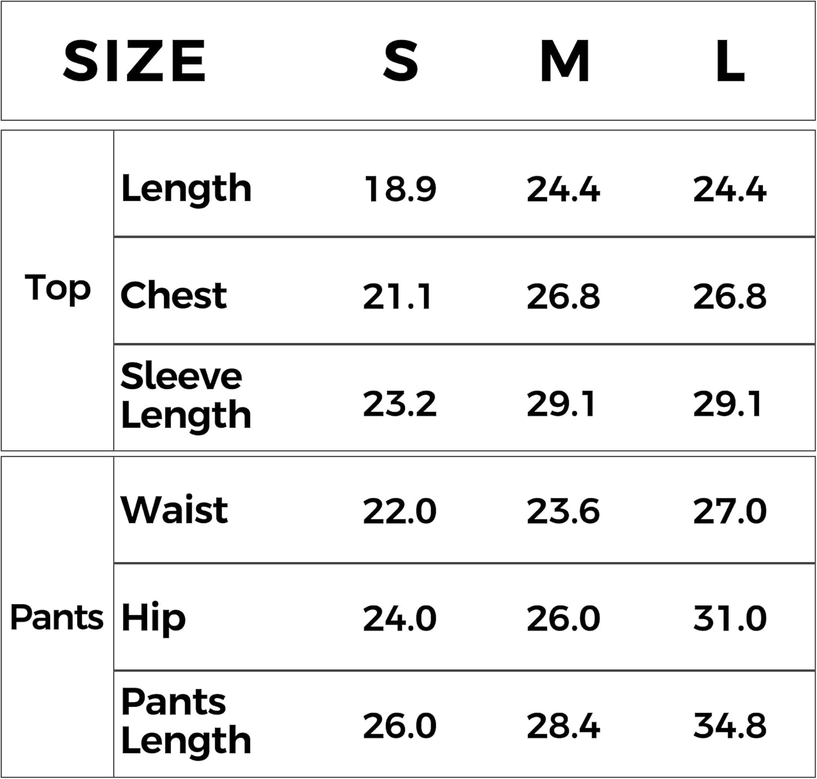The height and width of the screenshot is (779, 817).
Task: Click the top Length row label
Action: 186,189
